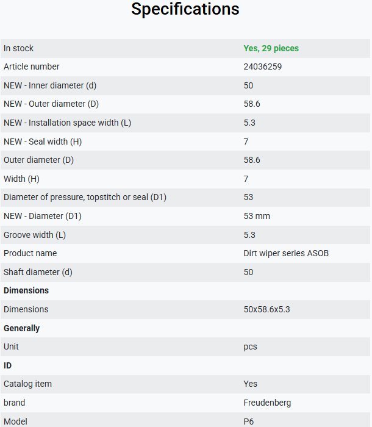Select the model value P6
372x427 pixels.
[249, 422]
